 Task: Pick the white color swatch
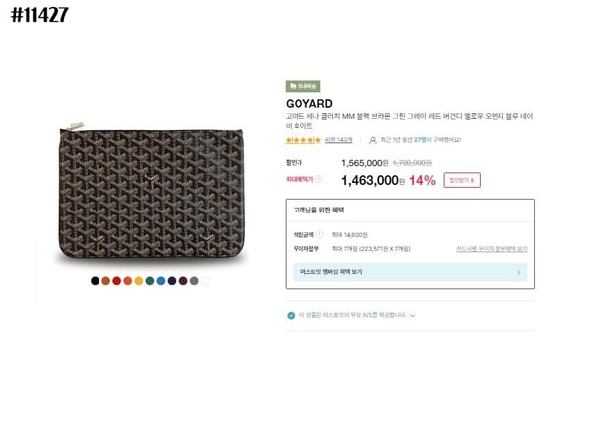(205, 281)
